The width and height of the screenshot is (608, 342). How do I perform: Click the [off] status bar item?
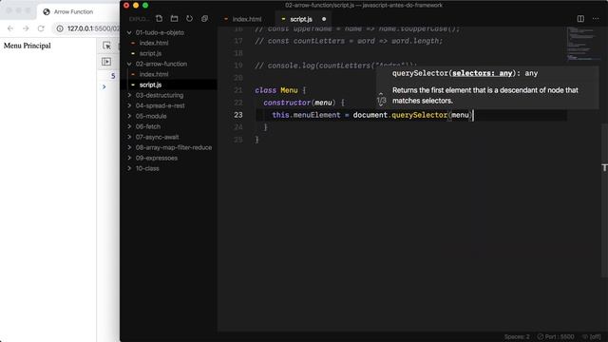[x=592, y=336]
